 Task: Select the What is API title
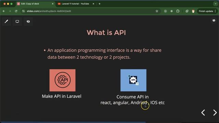tap(106, 33)
